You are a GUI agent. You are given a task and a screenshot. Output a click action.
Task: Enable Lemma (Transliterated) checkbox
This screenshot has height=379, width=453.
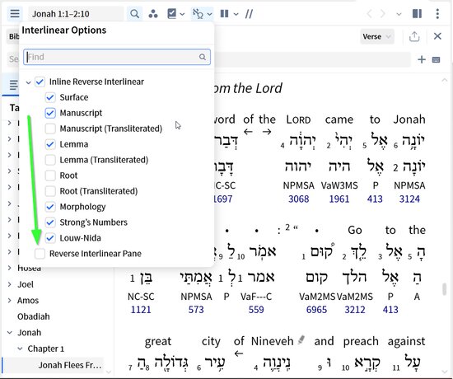click(50, 160)
